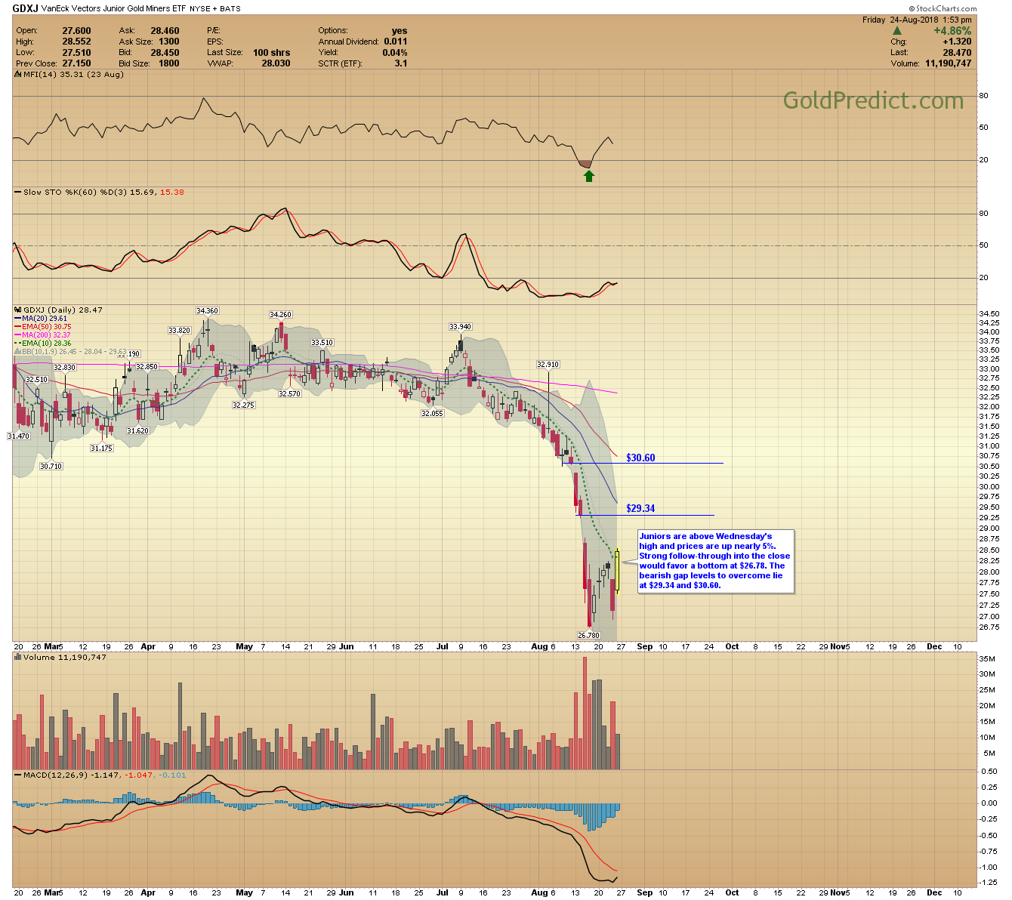This screenshot has height=900, width=1012.
Task: Select the Last price 28.470
Action: tap(957, 53)
